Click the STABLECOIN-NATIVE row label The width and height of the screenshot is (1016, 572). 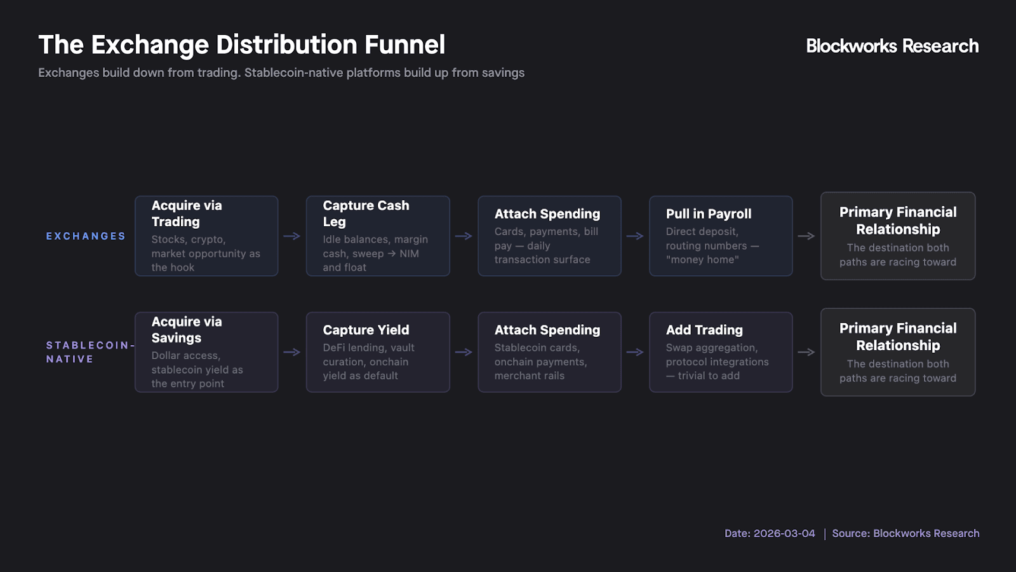click(88, 352)
